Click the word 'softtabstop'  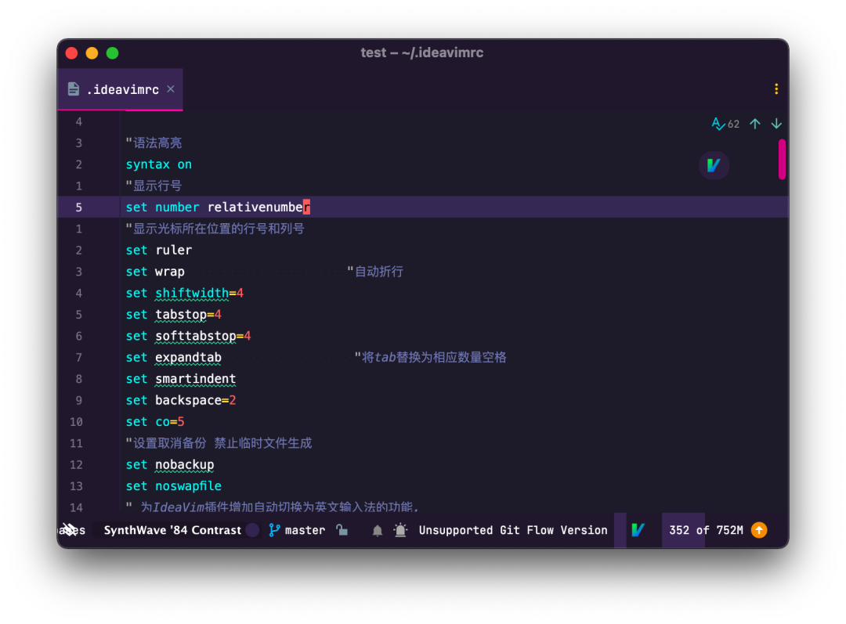click(x=195, y=336)
